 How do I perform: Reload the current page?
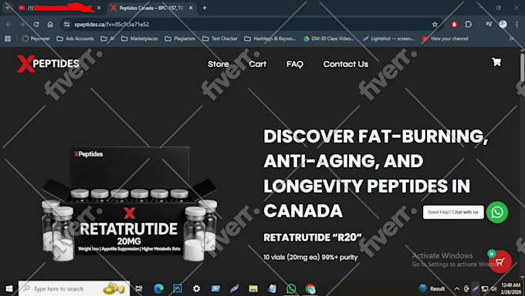click(36, 25)
